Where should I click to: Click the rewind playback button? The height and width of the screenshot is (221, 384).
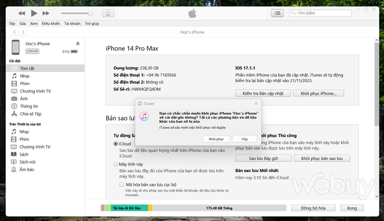tap(22, 13)
